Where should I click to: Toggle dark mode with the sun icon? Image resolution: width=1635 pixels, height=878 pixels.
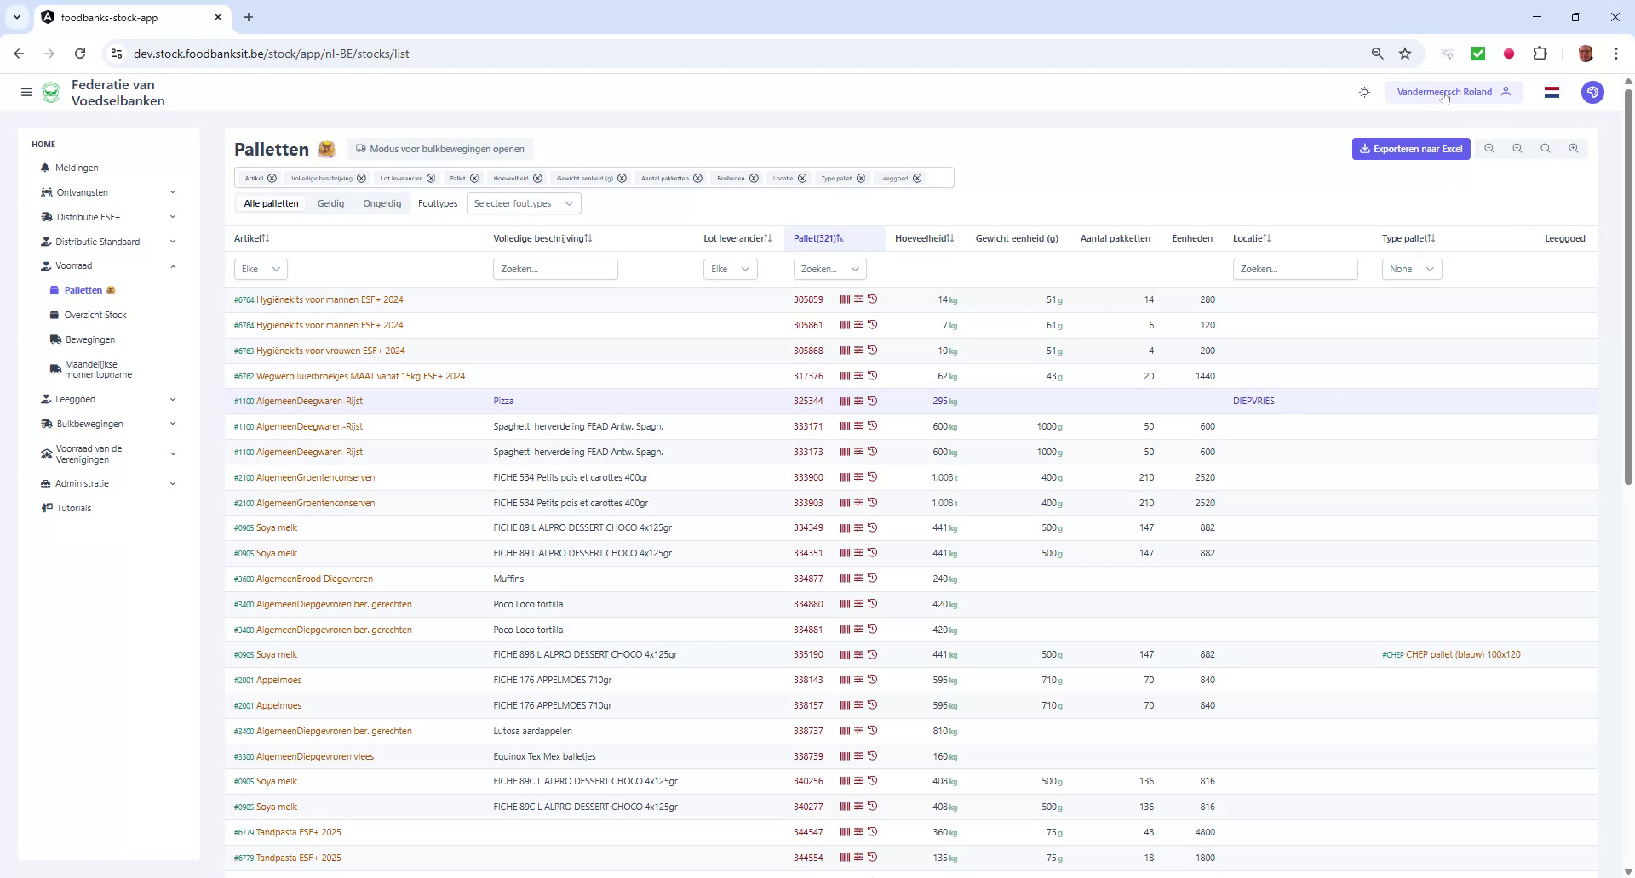pos(1364,92)
